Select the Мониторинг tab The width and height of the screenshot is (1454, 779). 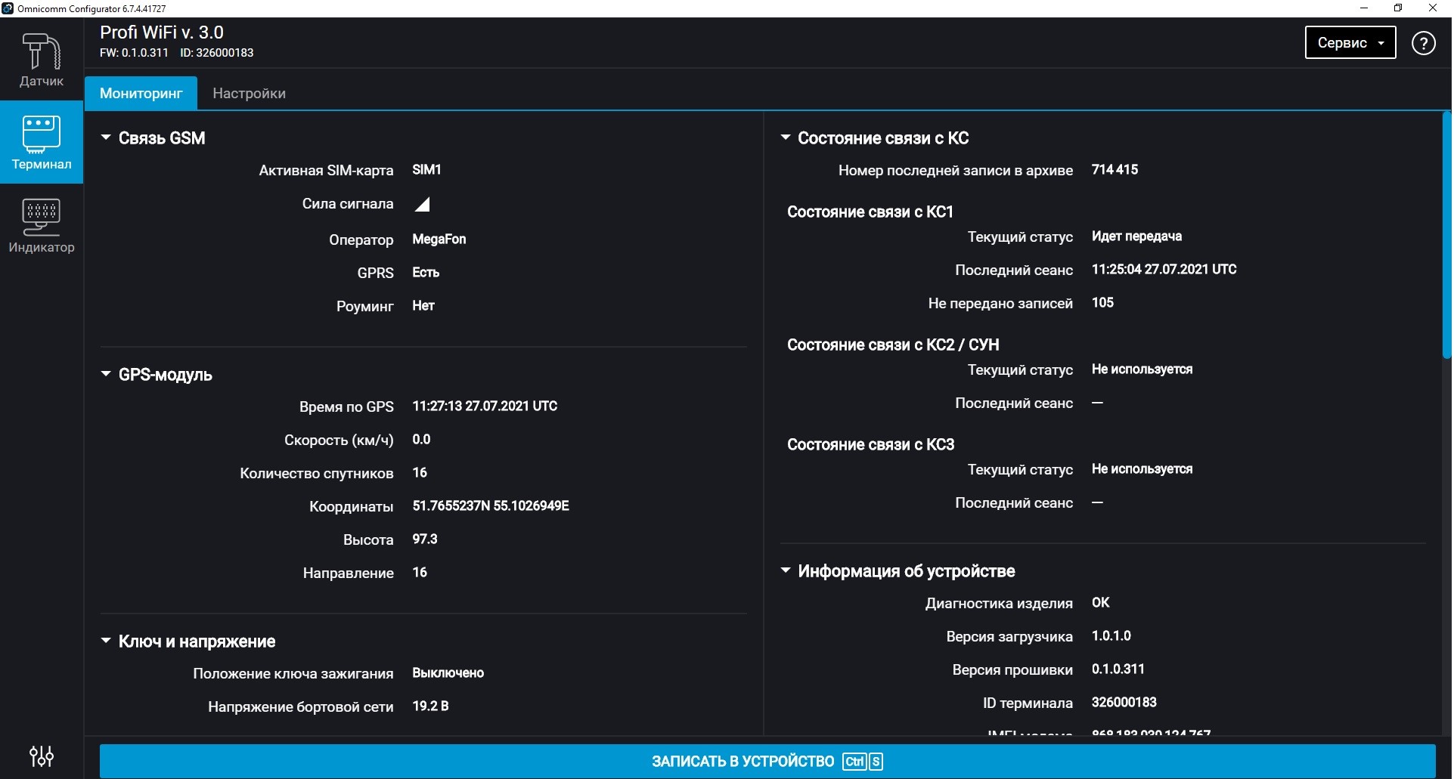click(141, 93)
